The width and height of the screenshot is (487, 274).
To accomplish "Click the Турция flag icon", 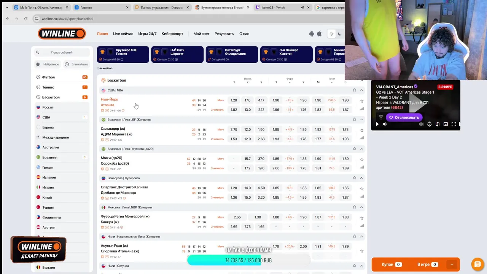I will pos(38,207).
